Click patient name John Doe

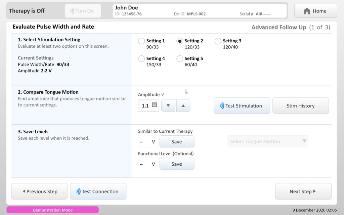tap(127, 8)
